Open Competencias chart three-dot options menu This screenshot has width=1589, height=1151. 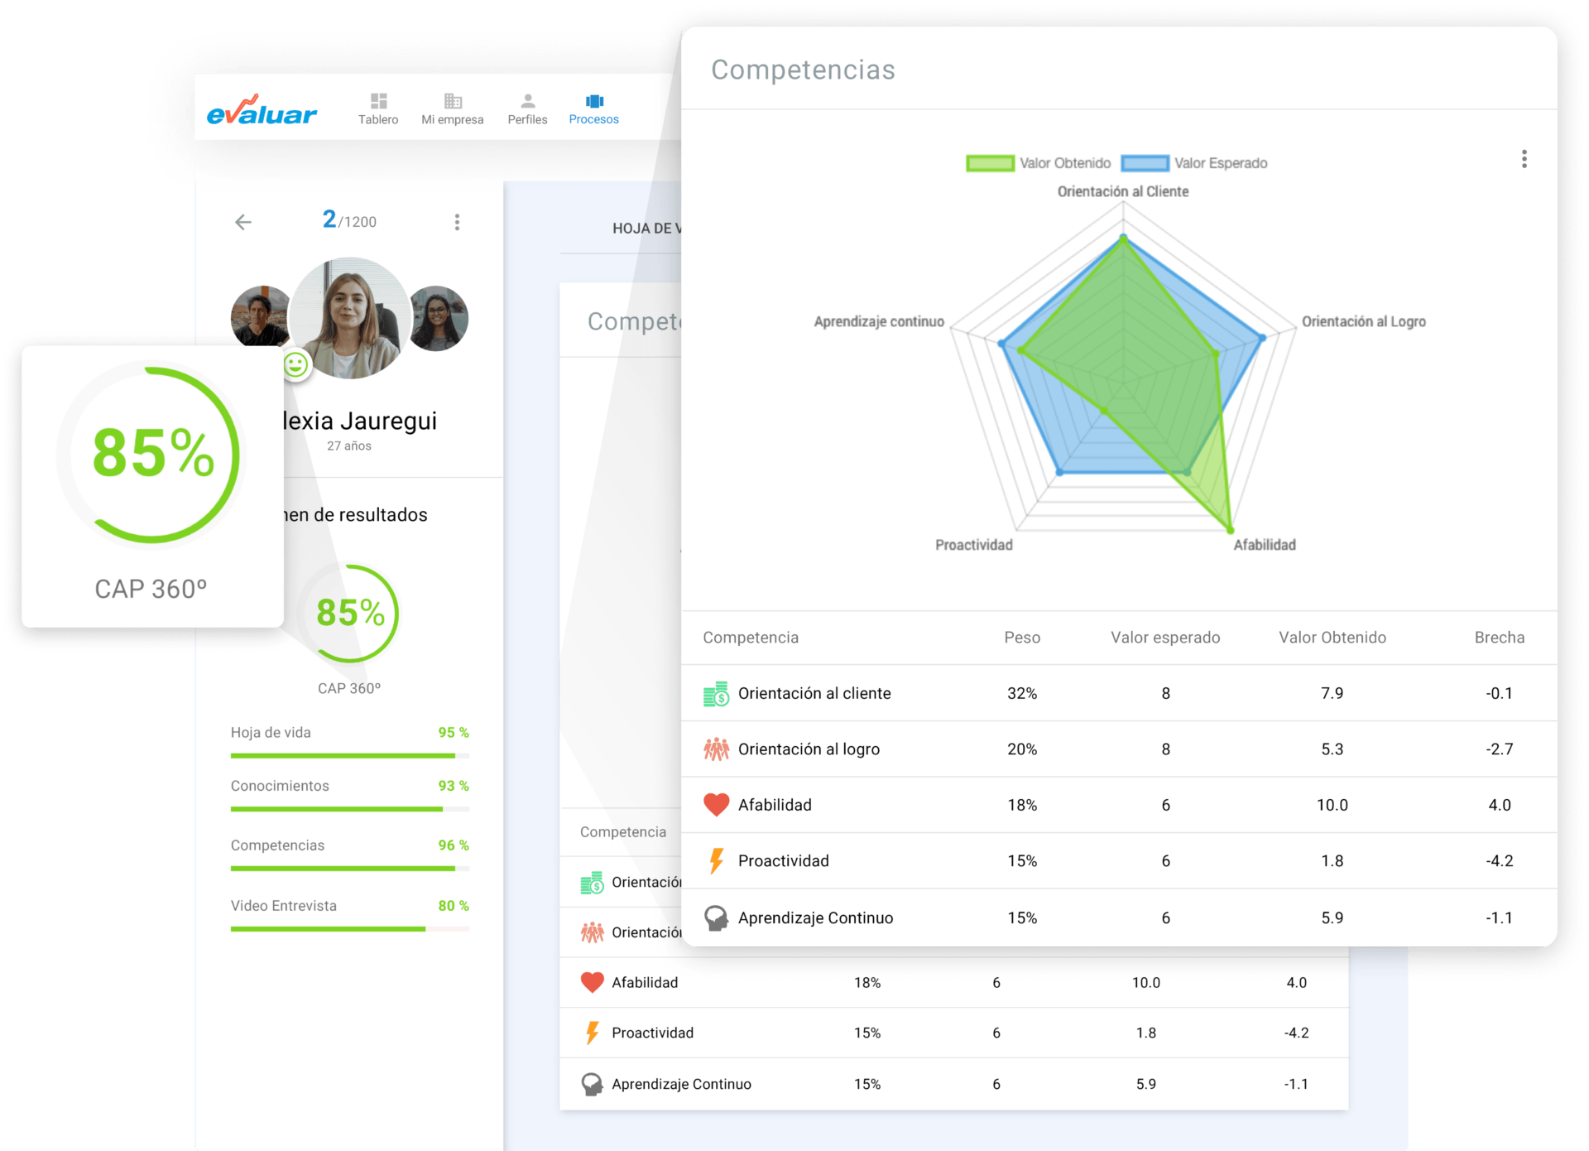click(1524, 159)
